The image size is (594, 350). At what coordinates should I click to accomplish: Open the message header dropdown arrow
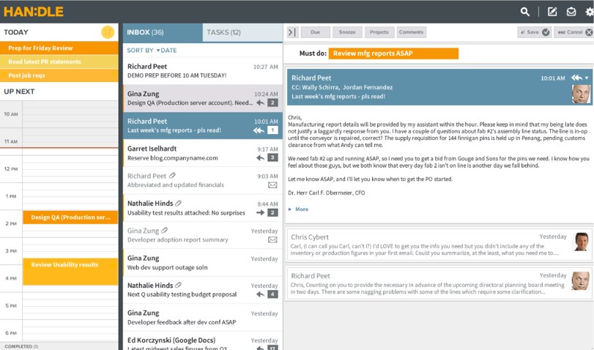pyautogui.click(x=587, y=78)
